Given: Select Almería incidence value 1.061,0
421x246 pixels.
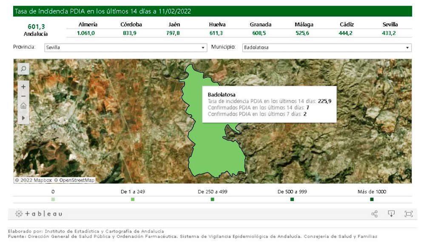Looking at the screenshot, I should coord(88,33).
